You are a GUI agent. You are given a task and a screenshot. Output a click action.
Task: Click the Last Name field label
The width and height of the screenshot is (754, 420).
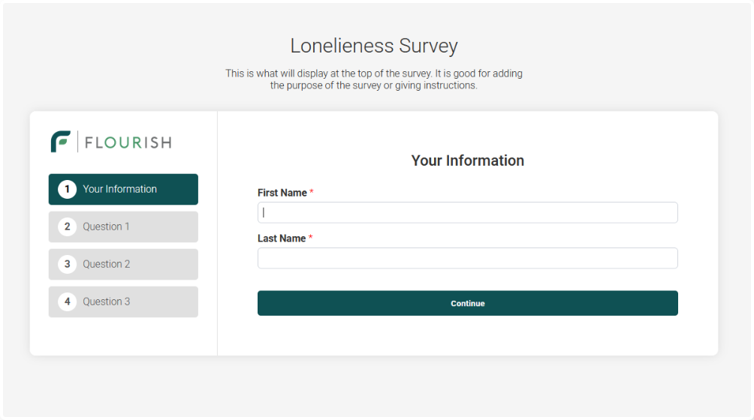pyautogui.click(x=282, y=238)
